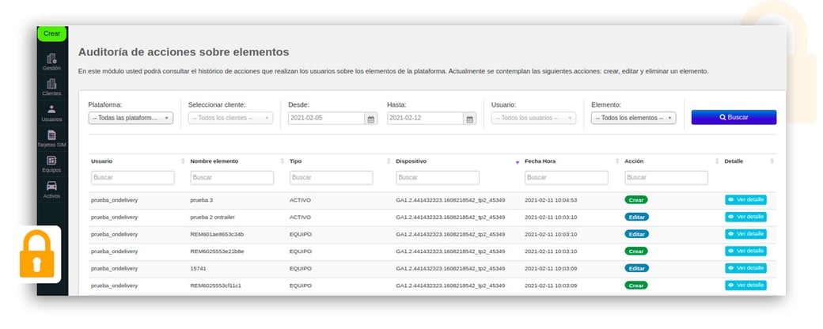Click Crear badge for REM6025553e21b8e
The height and width of the screenshot is (329, 823).
[x=636, y=251]
